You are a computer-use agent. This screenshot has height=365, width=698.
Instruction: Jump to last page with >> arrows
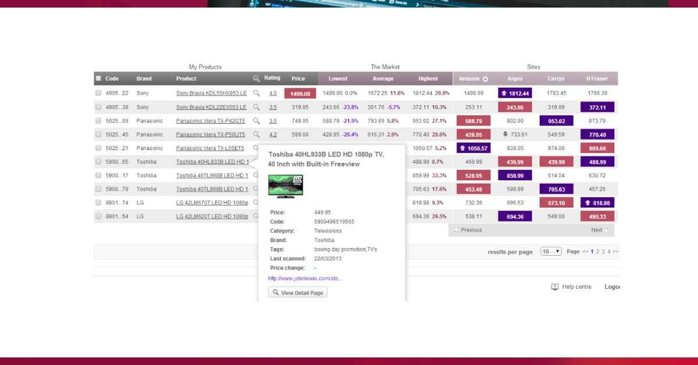coord(615,252)
